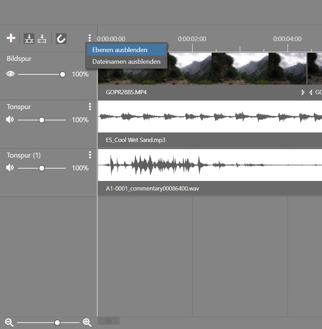Click the right-pointing arrow on the GOPR2885 clip
Screen dimensions: 322x329
point(303,92)
